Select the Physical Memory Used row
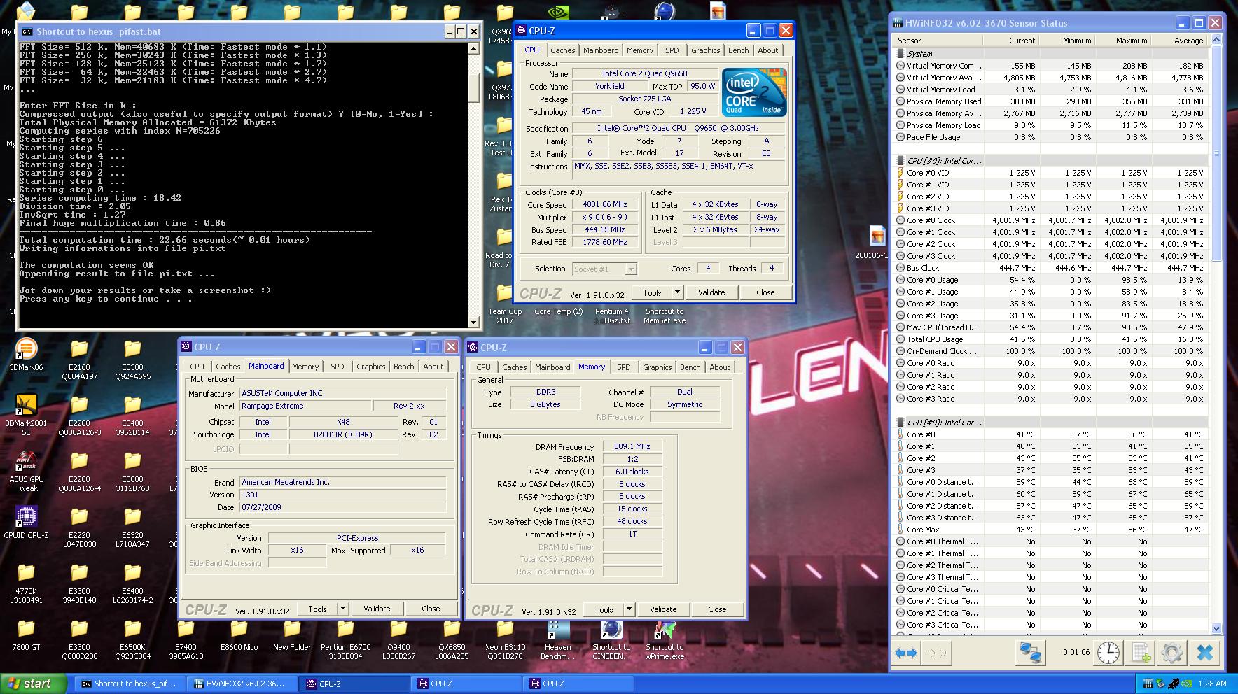 coord(1050,101)
